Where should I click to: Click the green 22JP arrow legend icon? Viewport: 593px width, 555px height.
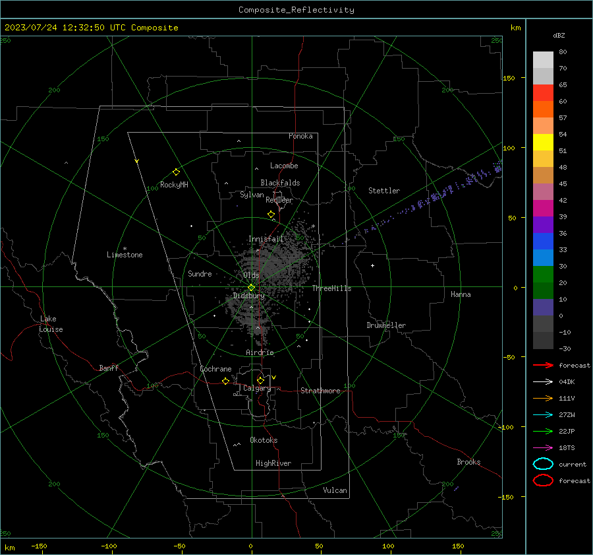543,431
